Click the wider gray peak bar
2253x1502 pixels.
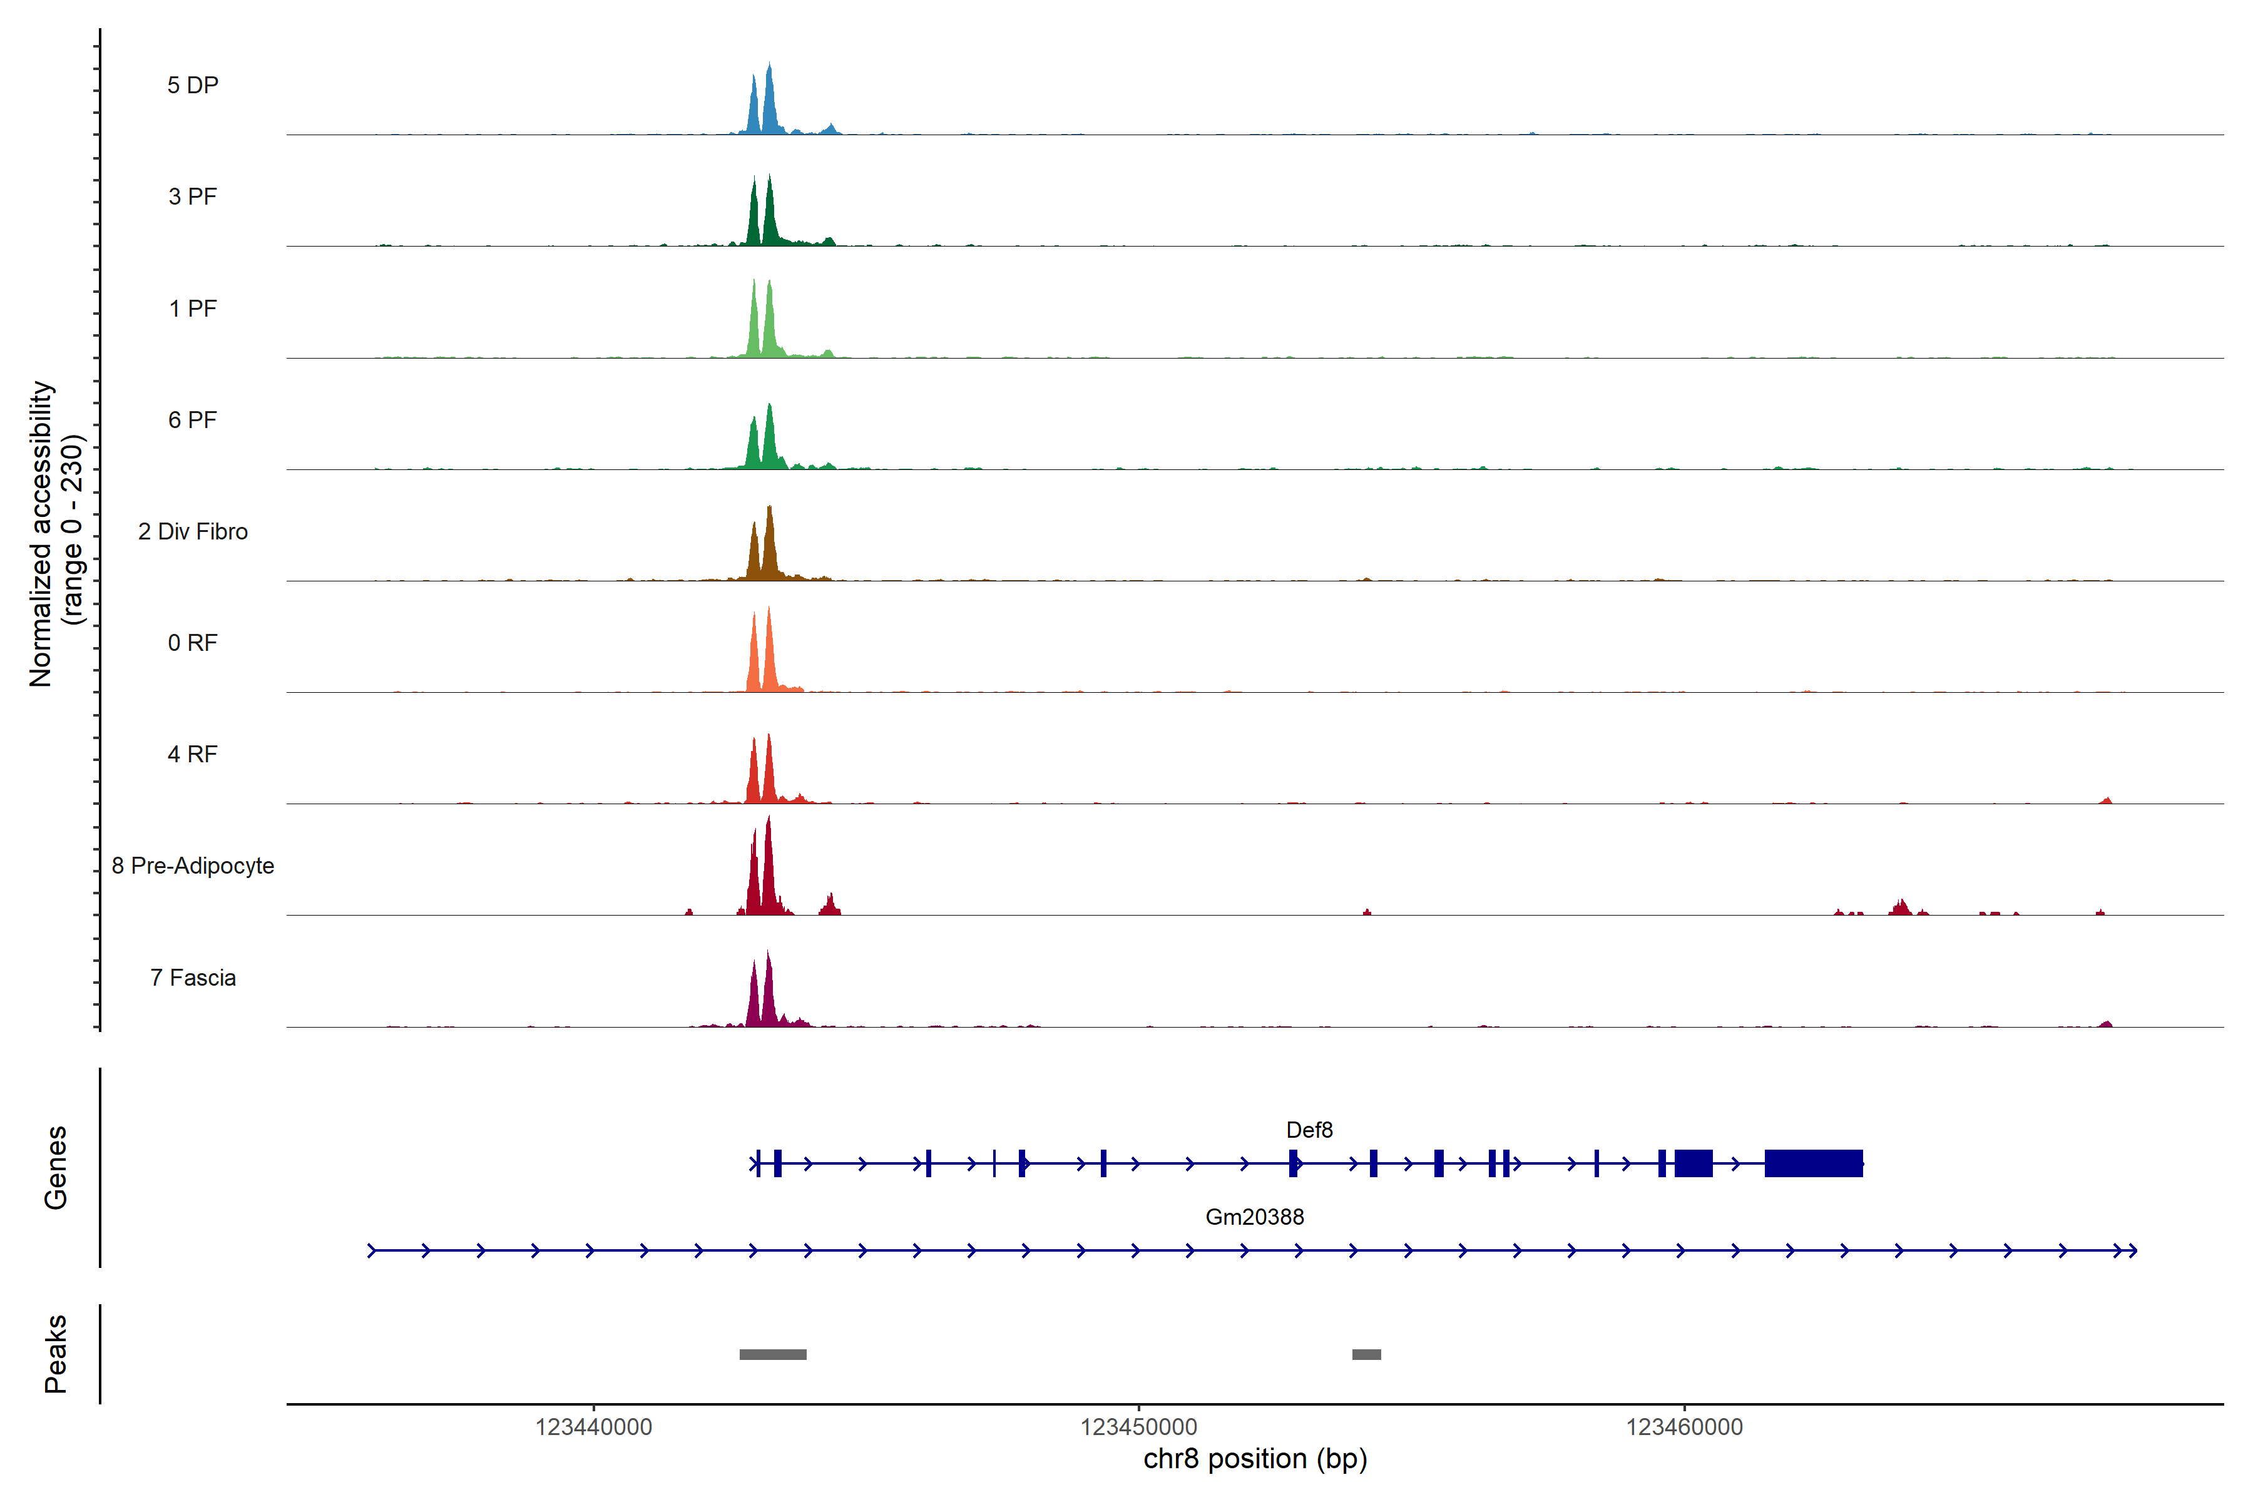(772, 1354)
